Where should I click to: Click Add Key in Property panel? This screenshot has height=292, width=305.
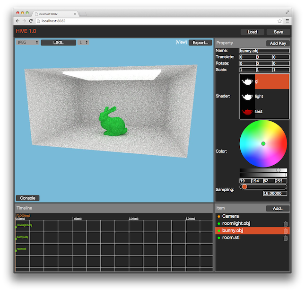coord(278,43)
